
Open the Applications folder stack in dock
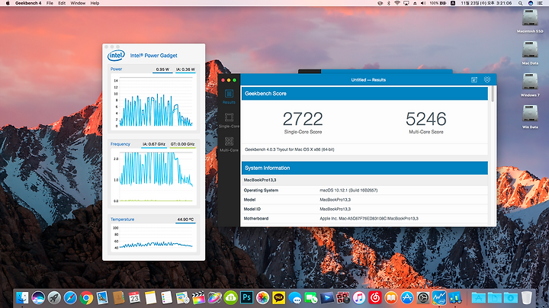point(478,298)
